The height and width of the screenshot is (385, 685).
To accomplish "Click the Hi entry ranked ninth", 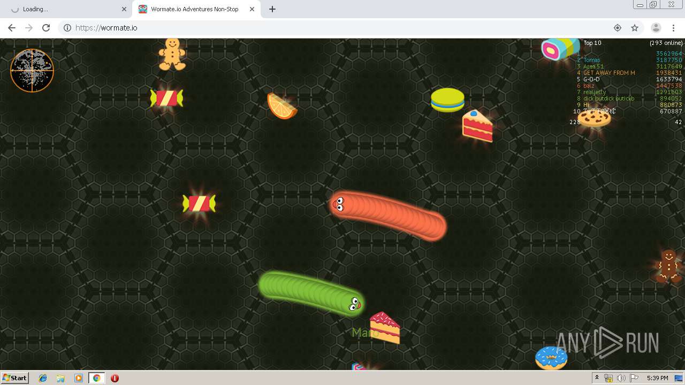I will (586, 105).
